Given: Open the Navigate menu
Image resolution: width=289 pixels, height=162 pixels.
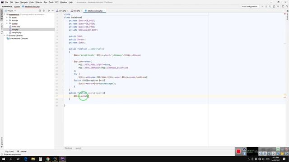Looking at the screenshot, I should point(24,2).
